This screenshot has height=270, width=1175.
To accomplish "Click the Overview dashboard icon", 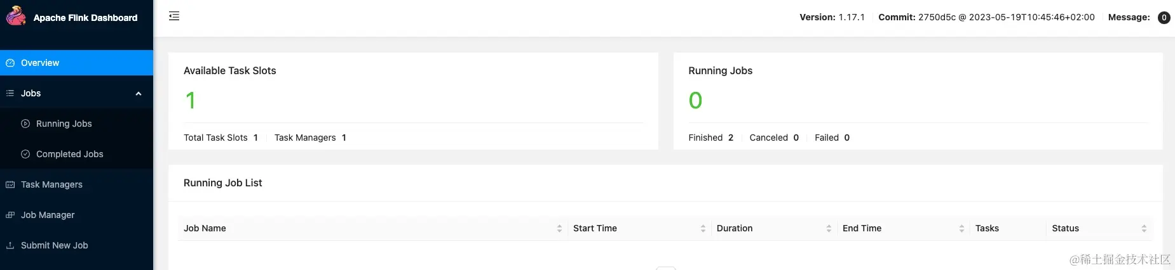I will (10, 63).
